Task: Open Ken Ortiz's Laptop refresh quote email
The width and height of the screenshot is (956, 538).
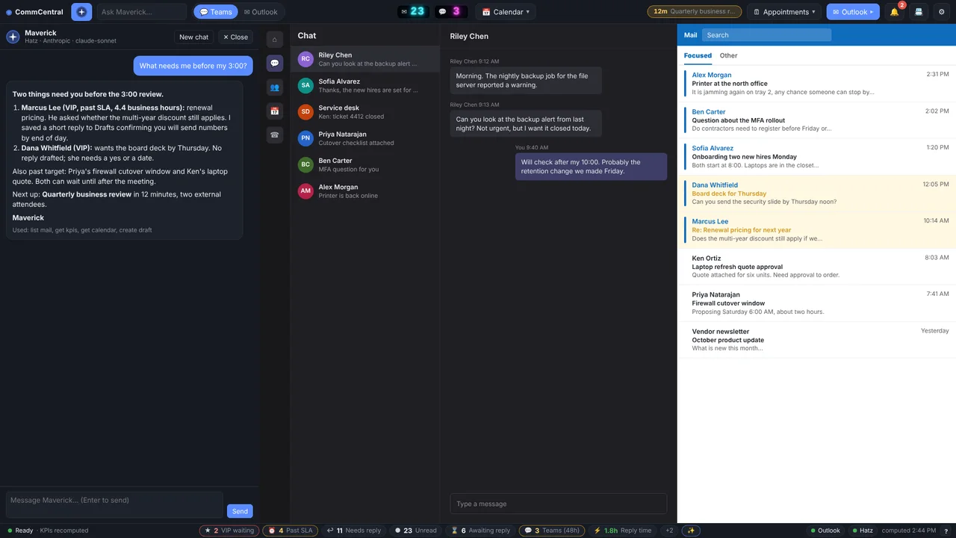Action: pos(816,267)
